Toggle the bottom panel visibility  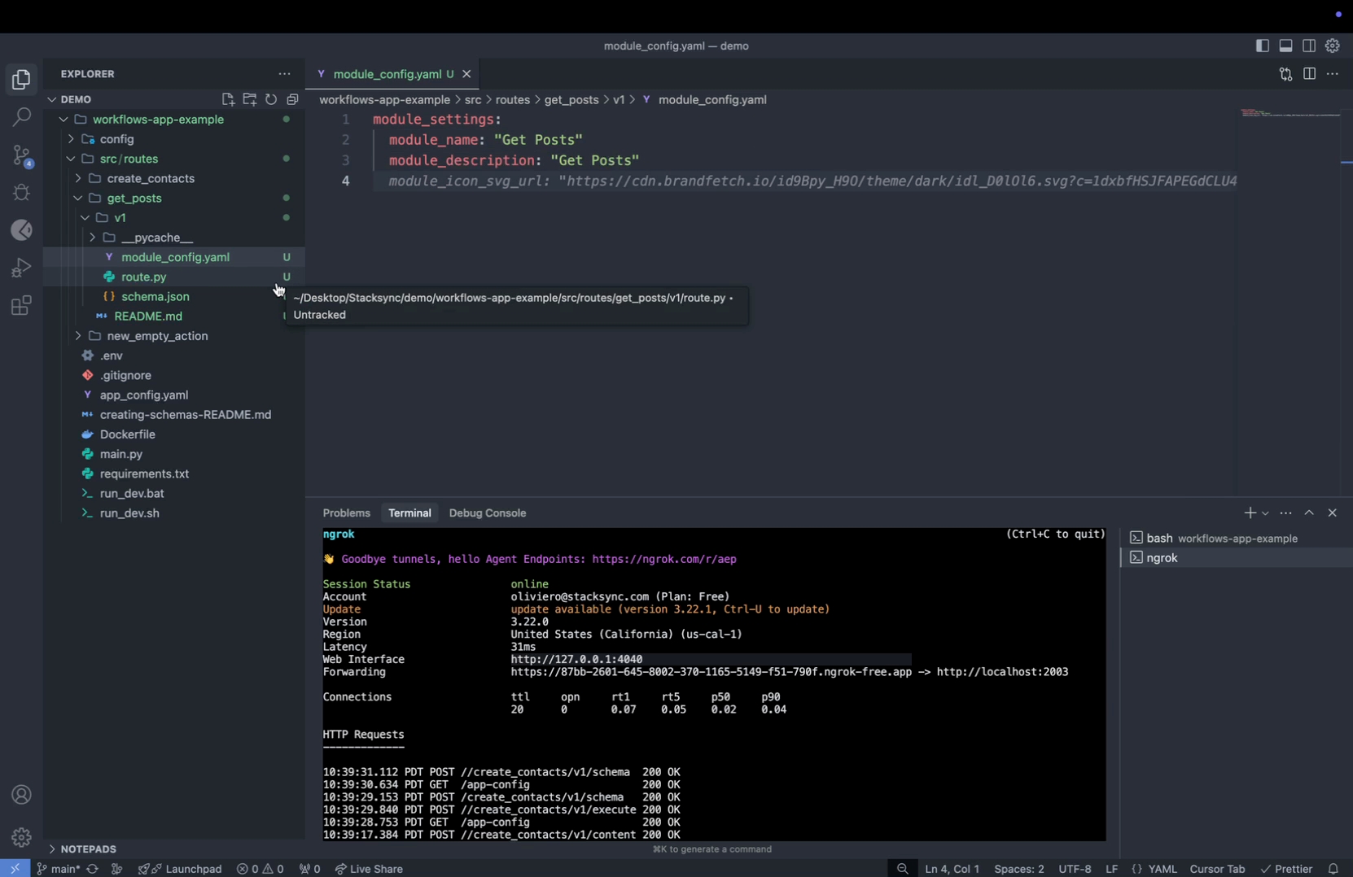(1285, 46)
